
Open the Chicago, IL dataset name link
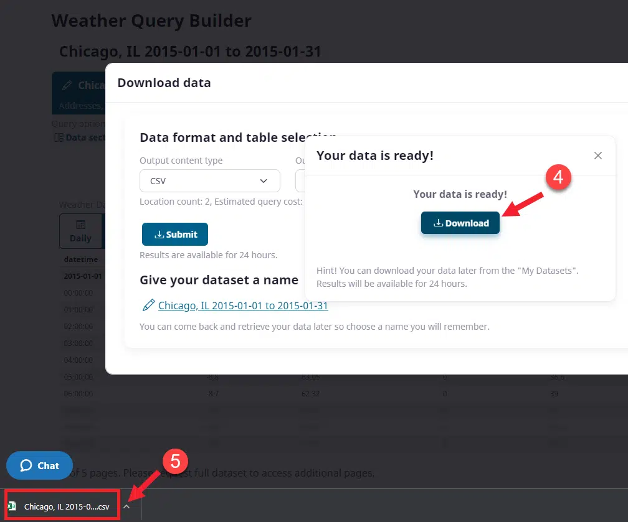pyautogui.click(x=243, y=305)
